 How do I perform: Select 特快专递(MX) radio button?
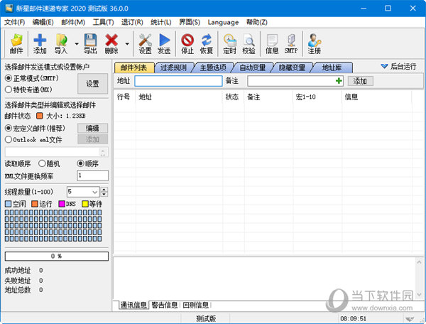(x=9, y=90)
